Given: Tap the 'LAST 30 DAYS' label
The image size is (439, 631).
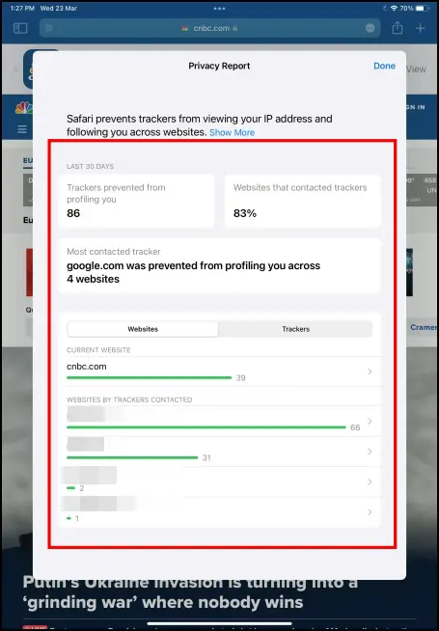Looking at the screenshot, I should point(90,166).
